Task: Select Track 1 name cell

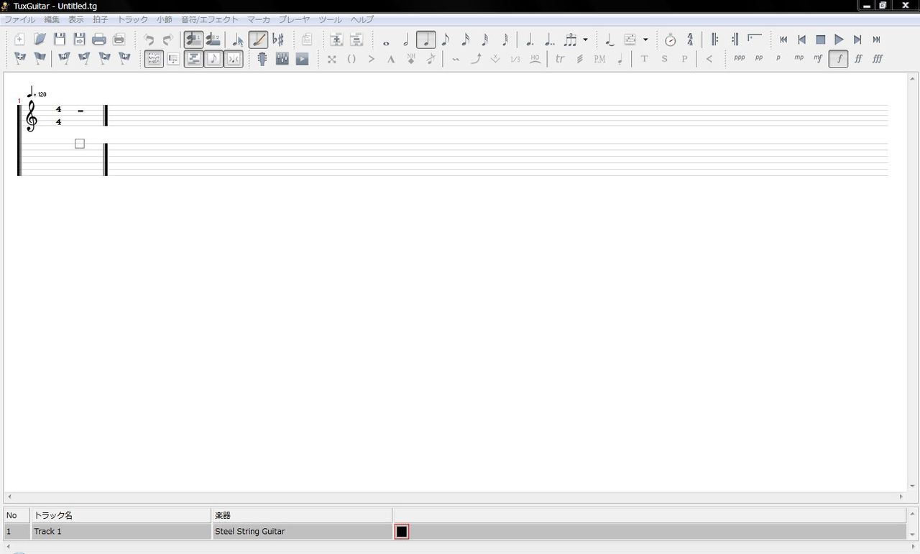Action: click(121, 532)
